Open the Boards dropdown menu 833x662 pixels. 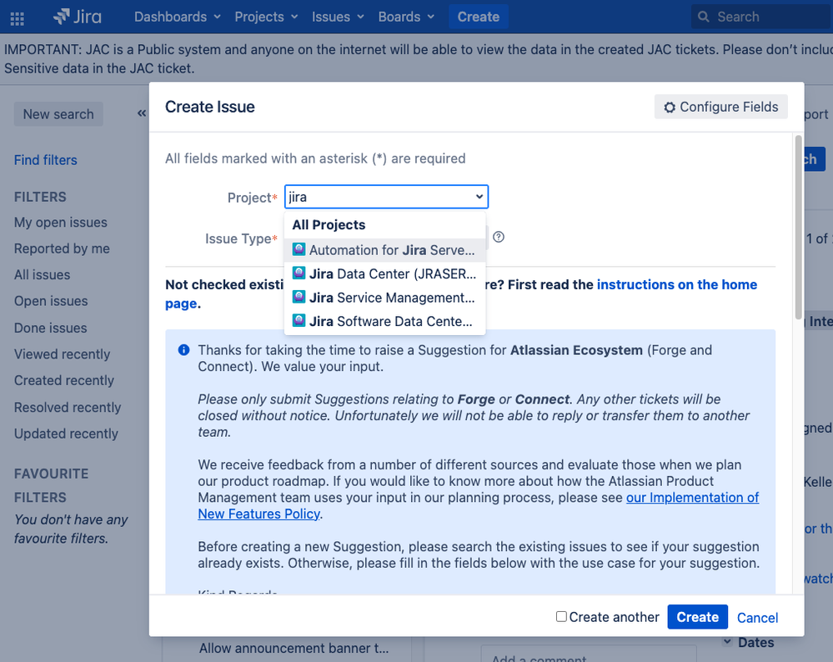tap(406, 17)
